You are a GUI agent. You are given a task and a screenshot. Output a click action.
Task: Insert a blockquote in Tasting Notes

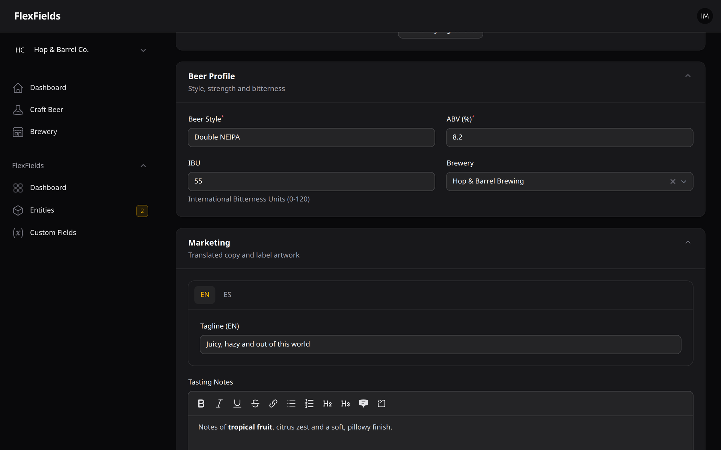pyautogui.click(x=363, y=403)
